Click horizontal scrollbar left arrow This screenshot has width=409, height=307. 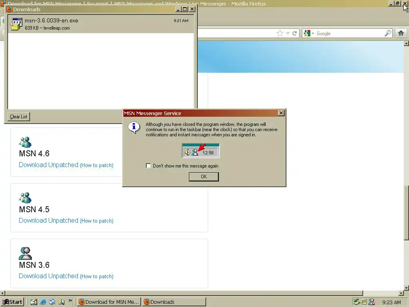[x=2, y=293]
